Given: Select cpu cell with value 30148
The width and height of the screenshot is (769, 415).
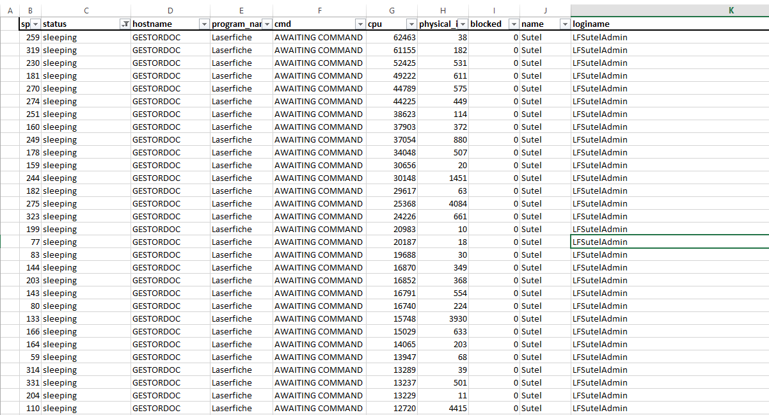Looking at the screenshot, I should click(x=392, y=178).
